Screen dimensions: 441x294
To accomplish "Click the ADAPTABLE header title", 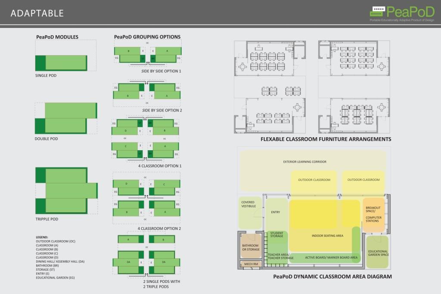I will [x=37, y=13].
